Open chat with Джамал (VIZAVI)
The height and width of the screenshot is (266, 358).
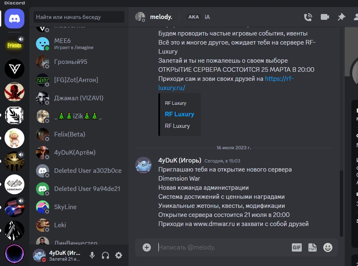pos(79,98)
